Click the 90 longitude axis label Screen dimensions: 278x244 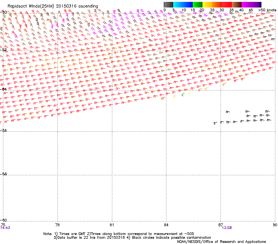tap(275, 225)
